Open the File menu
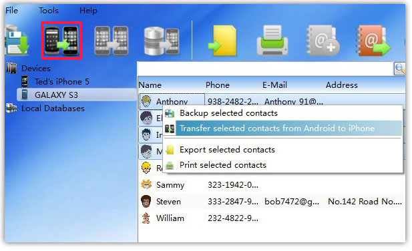The width and height of the screenshot is (412, 251). pos(11,11)
